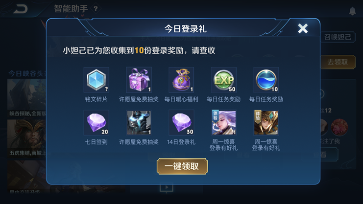Select the 七日签到 diamond 20 reward
The height and width of the screenshot is (204, 363).
point(97,123)
